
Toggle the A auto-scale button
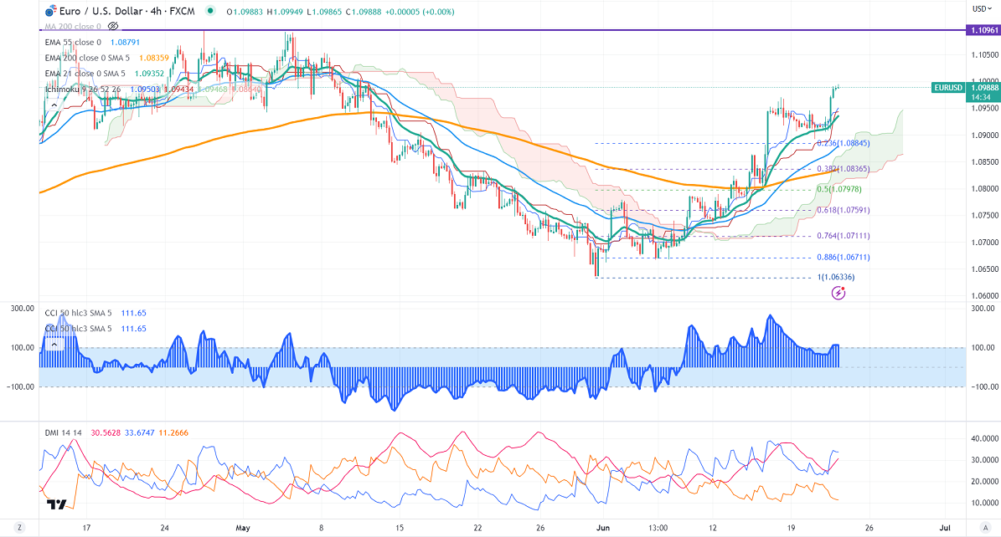click(986, 528)
